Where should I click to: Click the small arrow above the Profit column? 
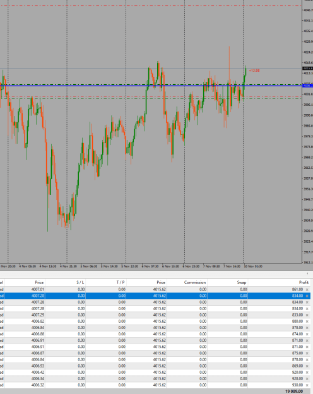[x=307, y=274]
